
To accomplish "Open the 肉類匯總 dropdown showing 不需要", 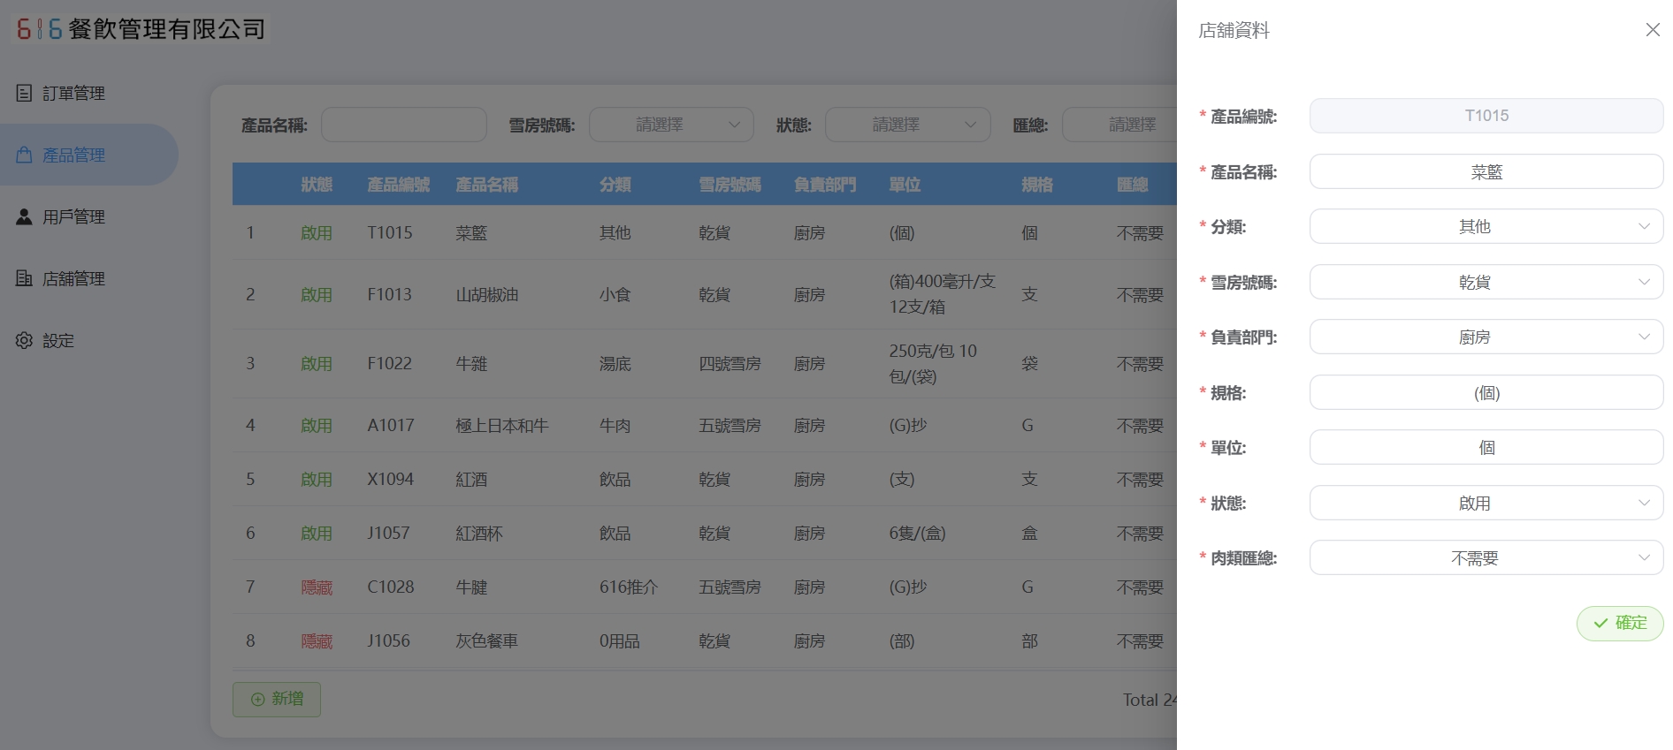I will click(x=1486, y=558).
